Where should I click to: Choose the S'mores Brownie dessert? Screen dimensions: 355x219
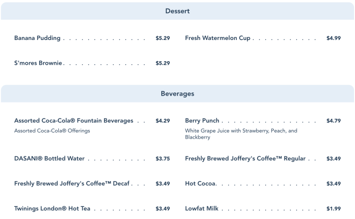(38, 63)
